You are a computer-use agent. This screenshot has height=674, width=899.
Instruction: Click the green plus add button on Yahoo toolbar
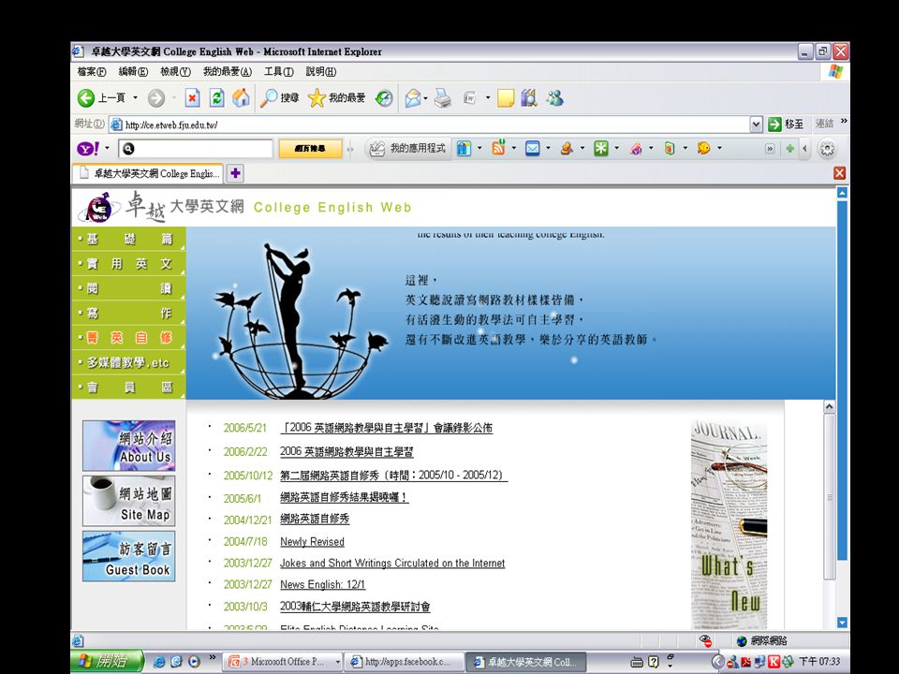coord(790,149)
